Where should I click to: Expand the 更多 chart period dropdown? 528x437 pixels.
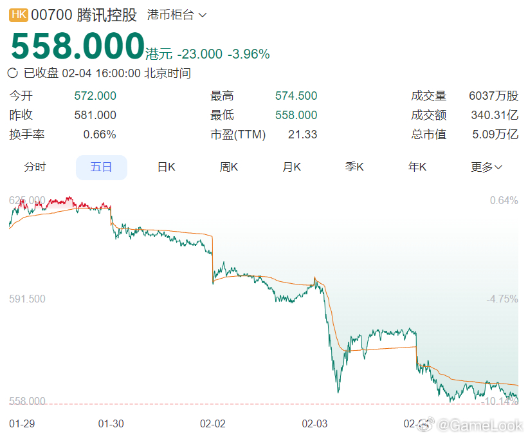[486, 167]
